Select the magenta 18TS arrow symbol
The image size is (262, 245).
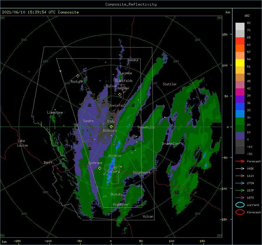pos(240,198)
